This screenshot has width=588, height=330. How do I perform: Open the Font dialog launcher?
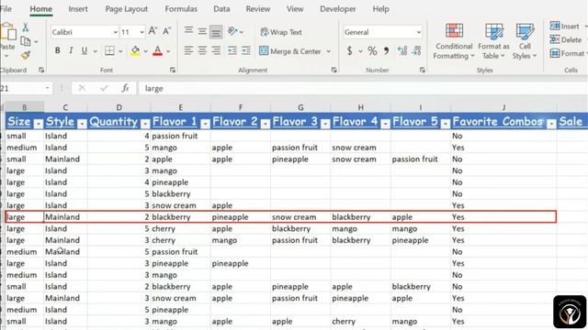[173, 70]
